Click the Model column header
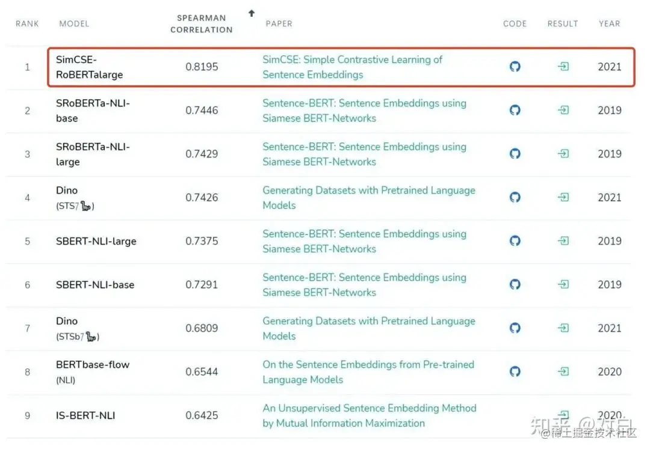 pyautogui.click(x=74, y=23)
